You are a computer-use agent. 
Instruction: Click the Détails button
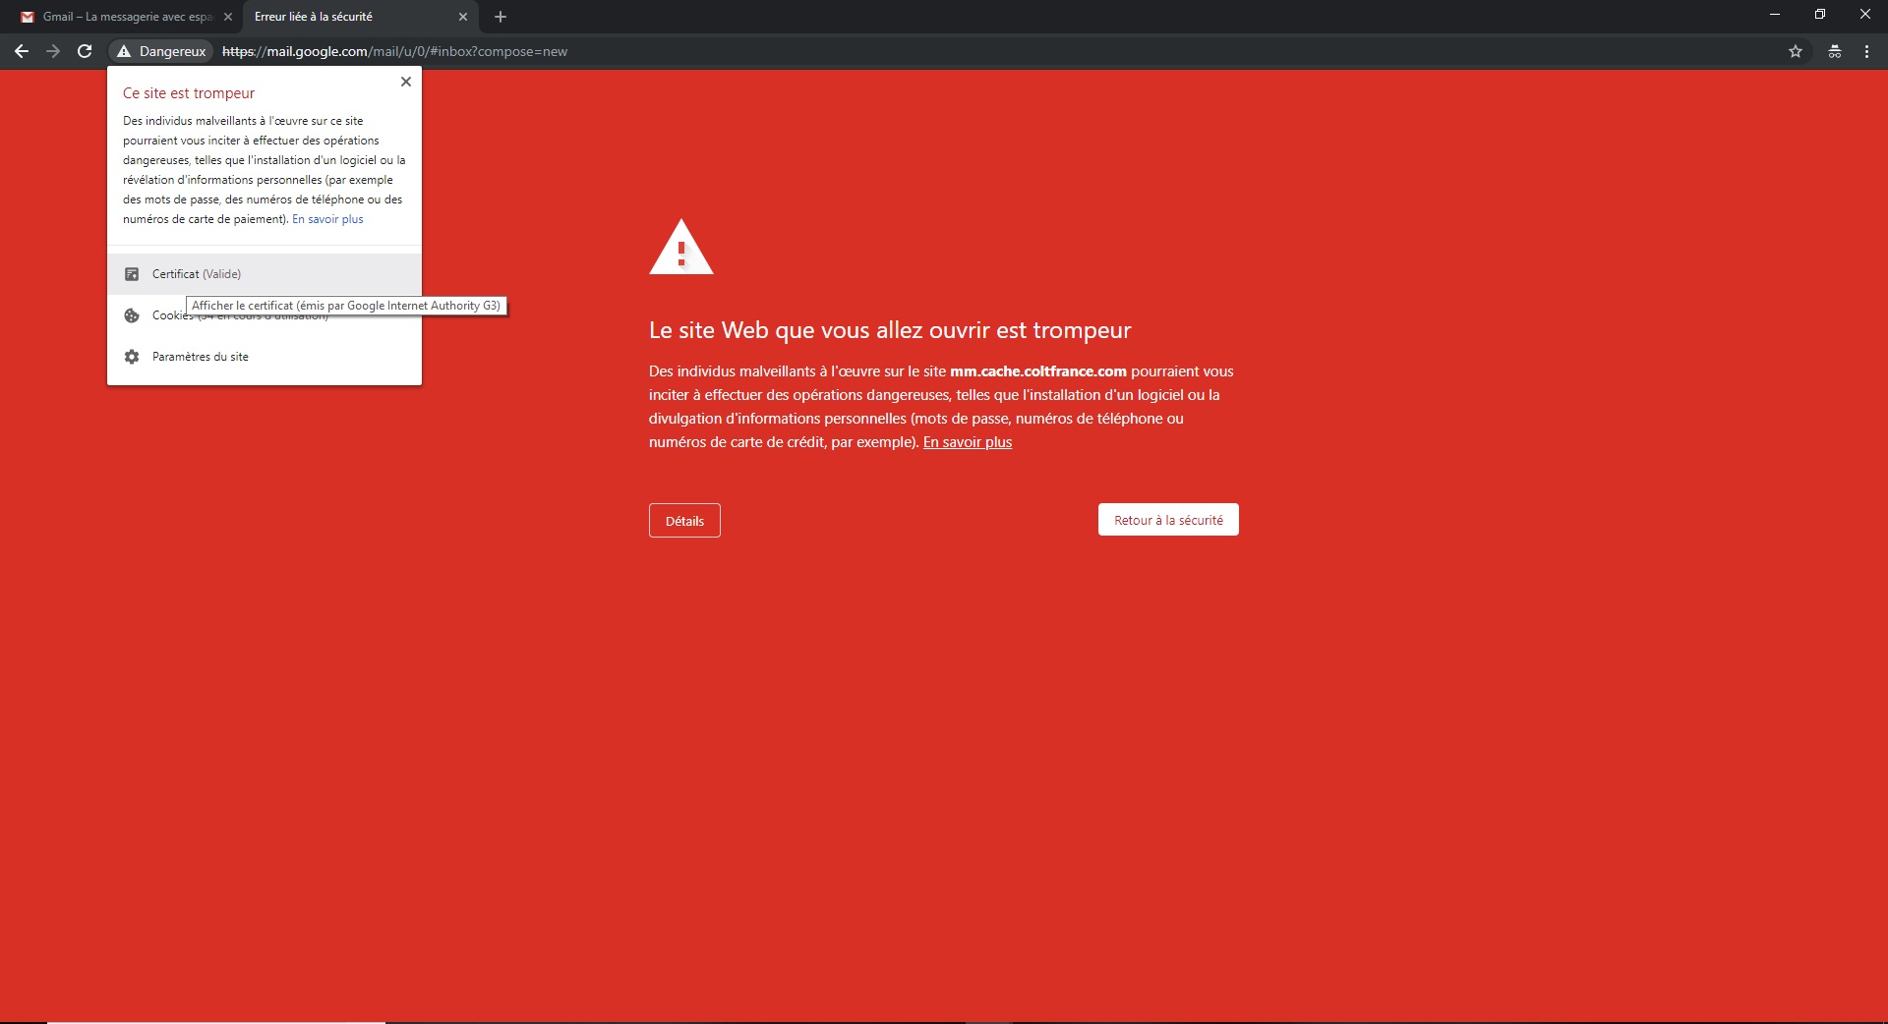click(x=683, y=520)
